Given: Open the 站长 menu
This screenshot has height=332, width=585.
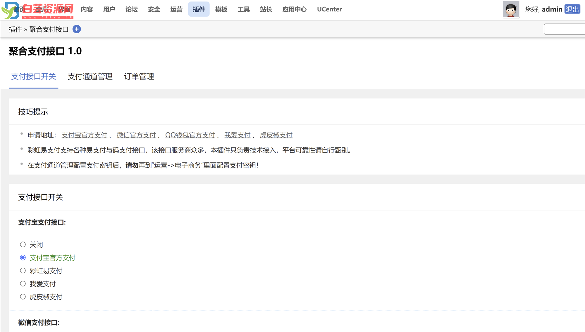Looking at the screenshot, I should tap(266, 9).
